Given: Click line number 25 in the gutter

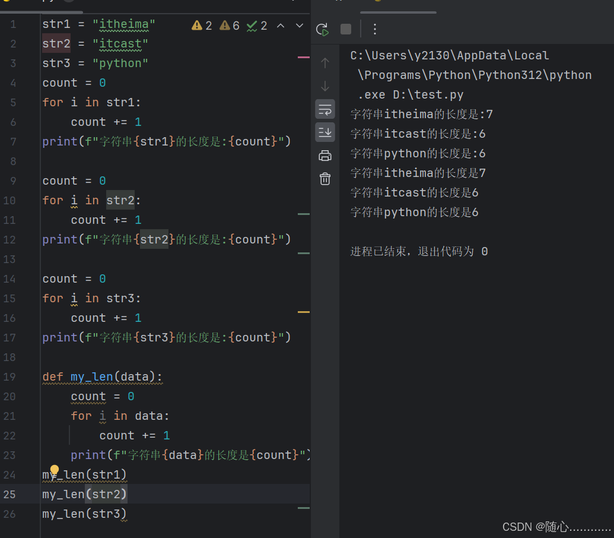Looking at the screenshot, I should (9, 495).
